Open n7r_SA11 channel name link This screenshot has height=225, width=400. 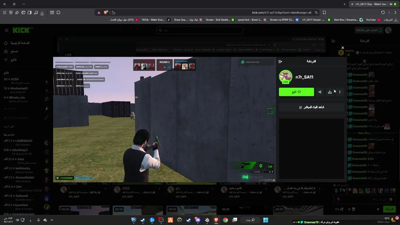point(304,77)
